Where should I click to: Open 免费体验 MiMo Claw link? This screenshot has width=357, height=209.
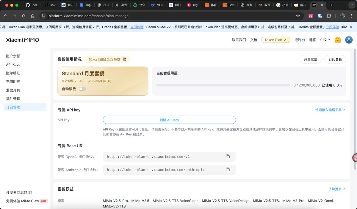tap(26, 201)
